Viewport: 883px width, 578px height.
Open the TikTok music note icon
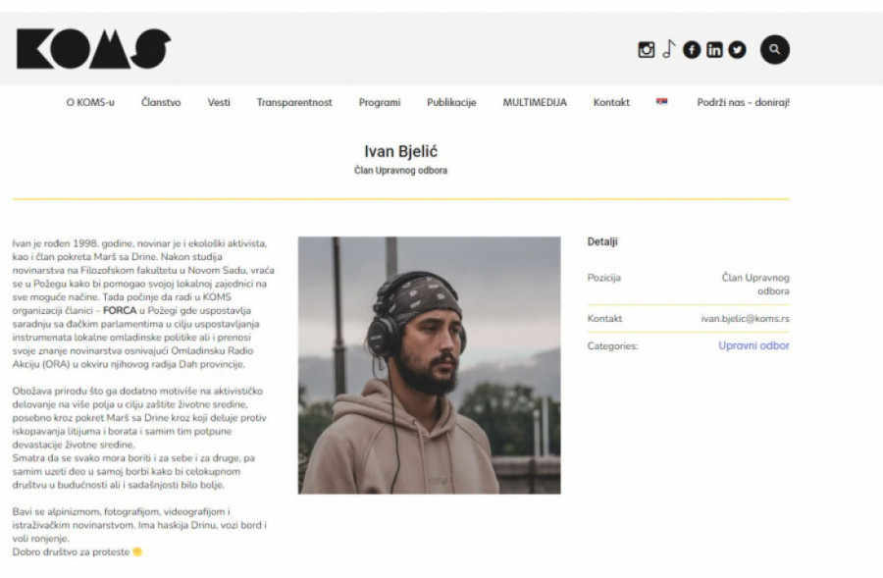(668, 49)
